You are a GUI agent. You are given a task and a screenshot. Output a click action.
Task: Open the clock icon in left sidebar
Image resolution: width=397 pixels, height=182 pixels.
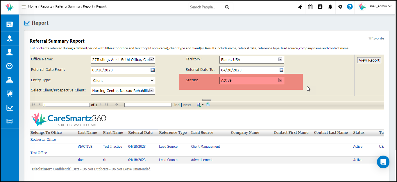point(9,66)
